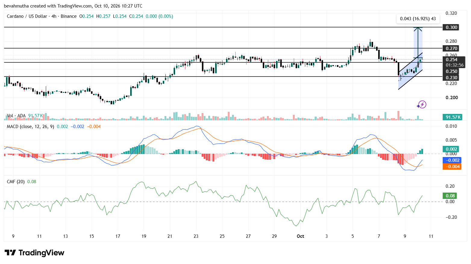The width and height of the screenshot is (471, 264).
Task: Click the 0.043 (16.92%) 43 measurement tooltip
Action: pyautogui.click(x=418, y=19)
